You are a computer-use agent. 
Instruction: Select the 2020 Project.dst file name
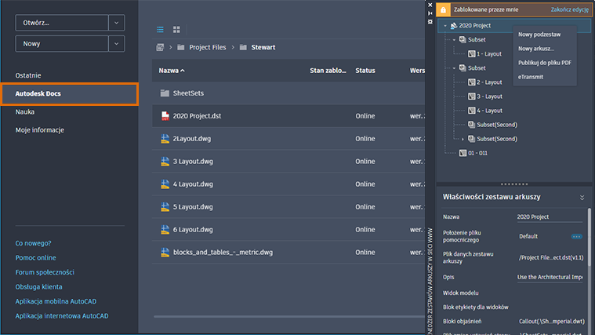(197, 116)
